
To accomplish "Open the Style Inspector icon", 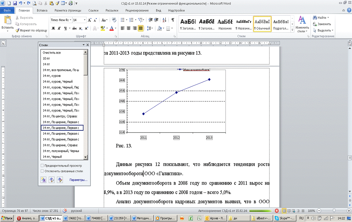I will tap(52, 180).
